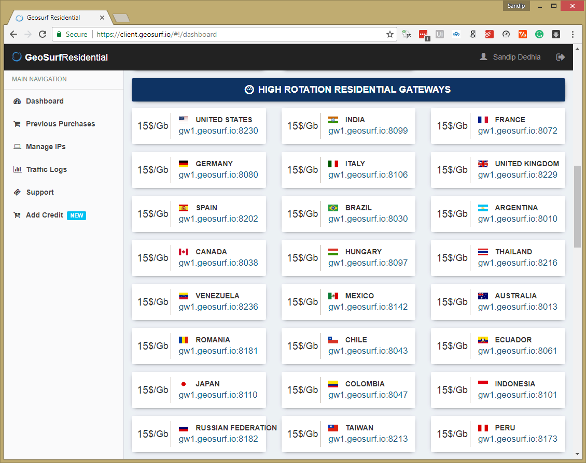This screenshot has height=463, width=586.
Task: Reload the page with refresh button
Action: point(43,34)
